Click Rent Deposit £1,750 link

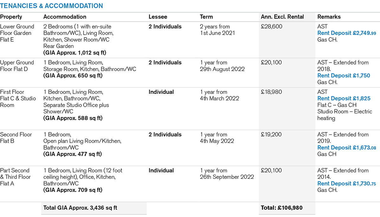[344, 76]
